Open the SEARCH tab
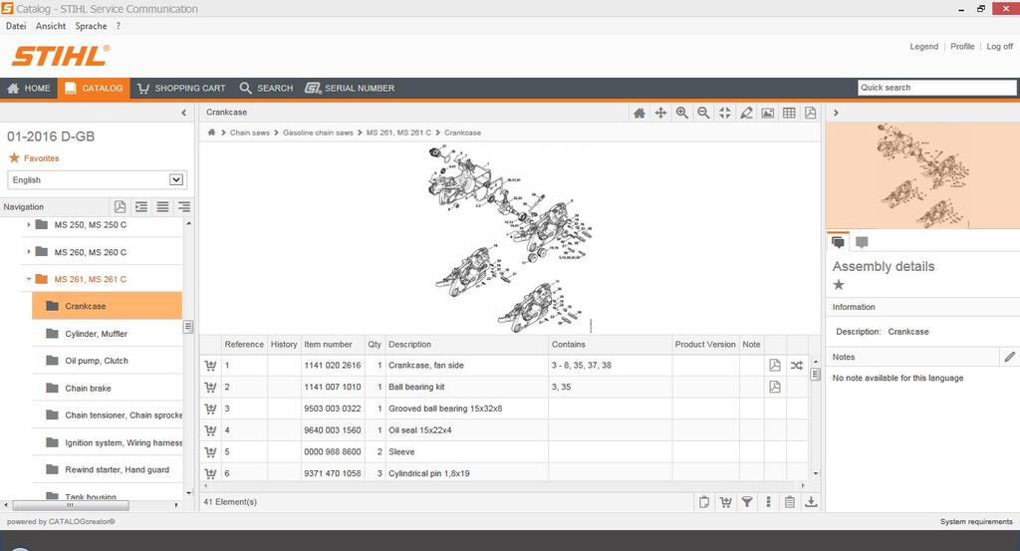Viewport: 1020px width, 551px height. click(x=266, y=88)
